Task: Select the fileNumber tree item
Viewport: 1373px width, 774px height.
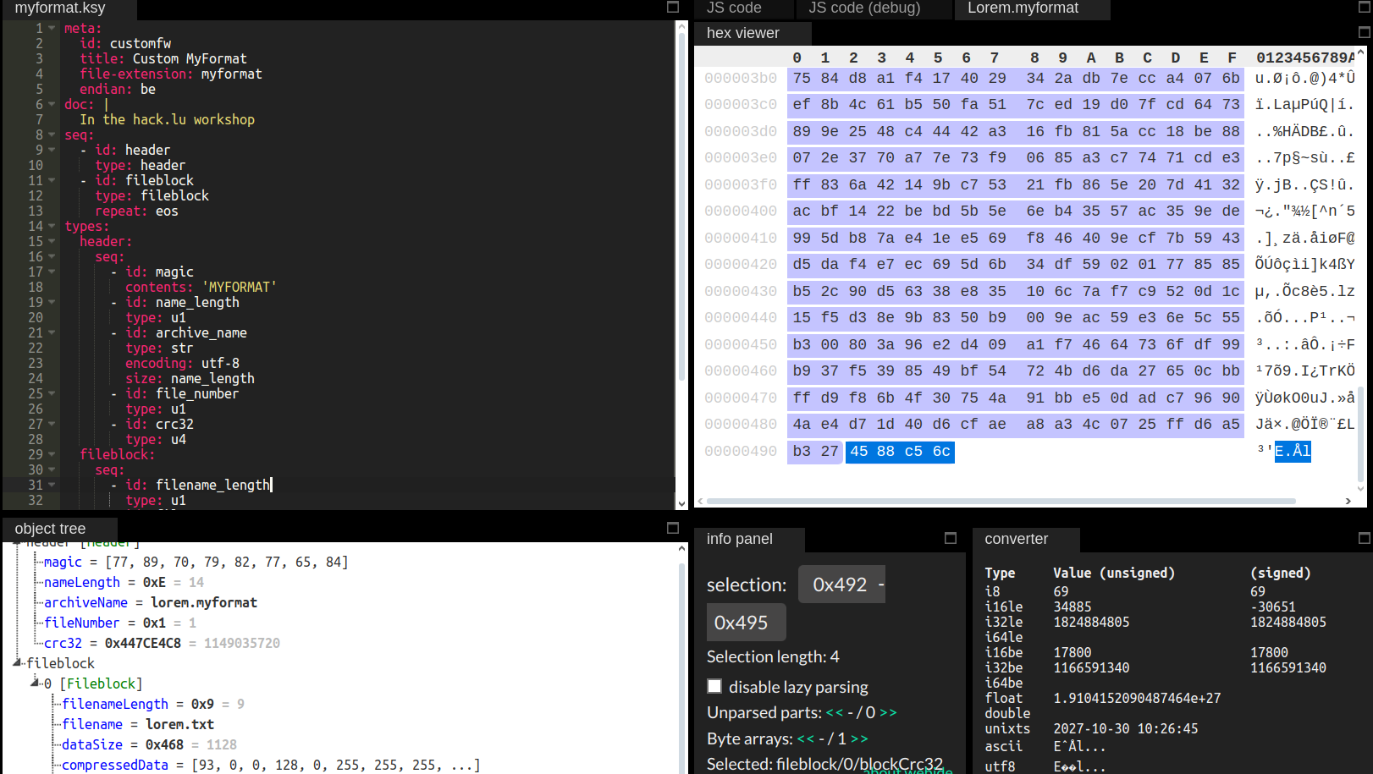Action: [x=119, y=623]
